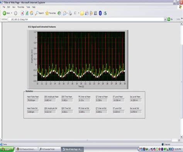
Task: Click the QRS Amplitude Std value field
Action: click(50, 112)
